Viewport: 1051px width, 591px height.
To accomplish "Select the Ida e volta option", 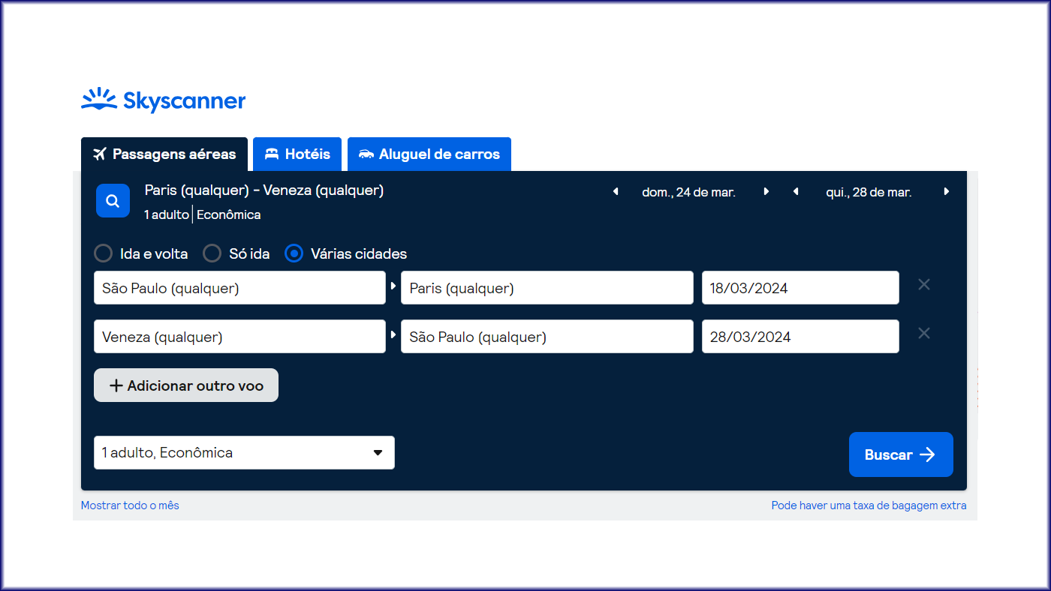I will (x=104, y=253).
